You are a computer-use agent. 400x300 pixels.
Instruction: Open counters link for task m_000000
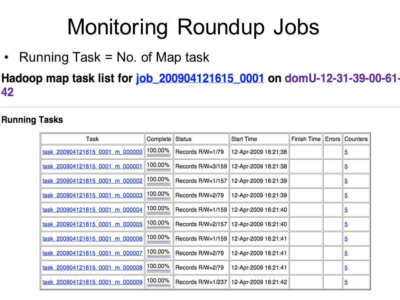[346, 152]
